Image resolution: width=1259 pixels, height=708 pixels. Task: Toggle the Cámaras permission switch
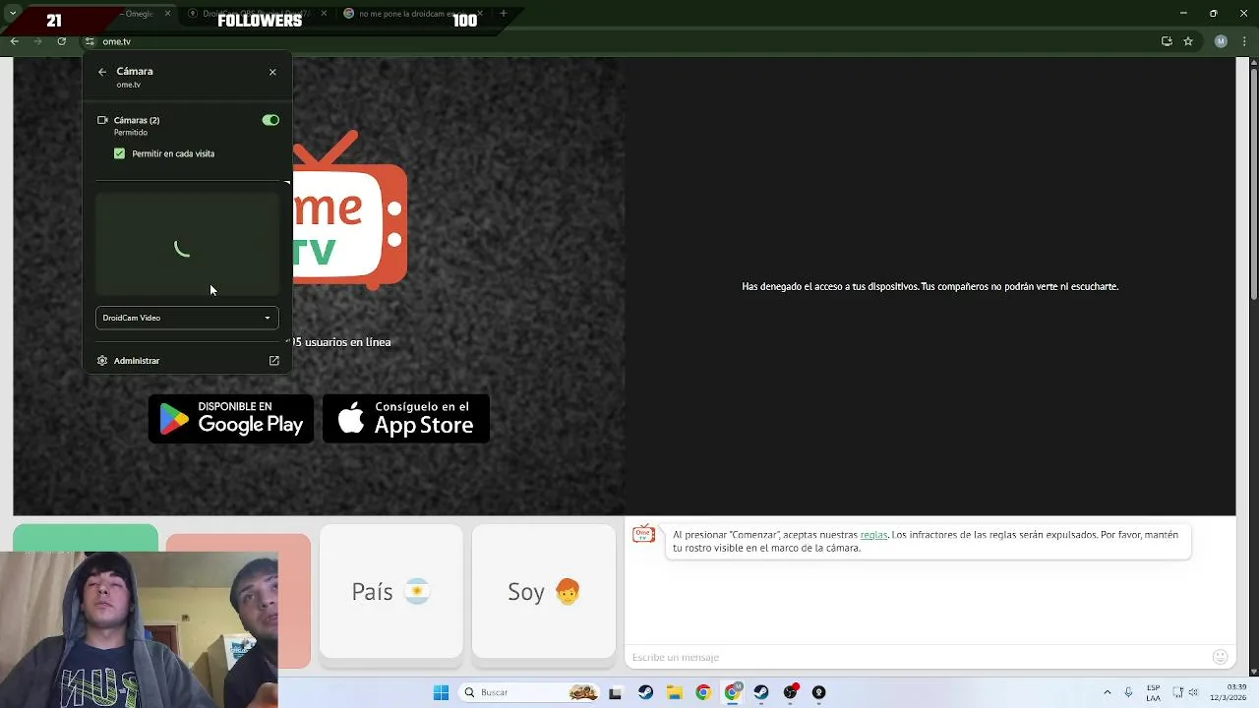270,120
